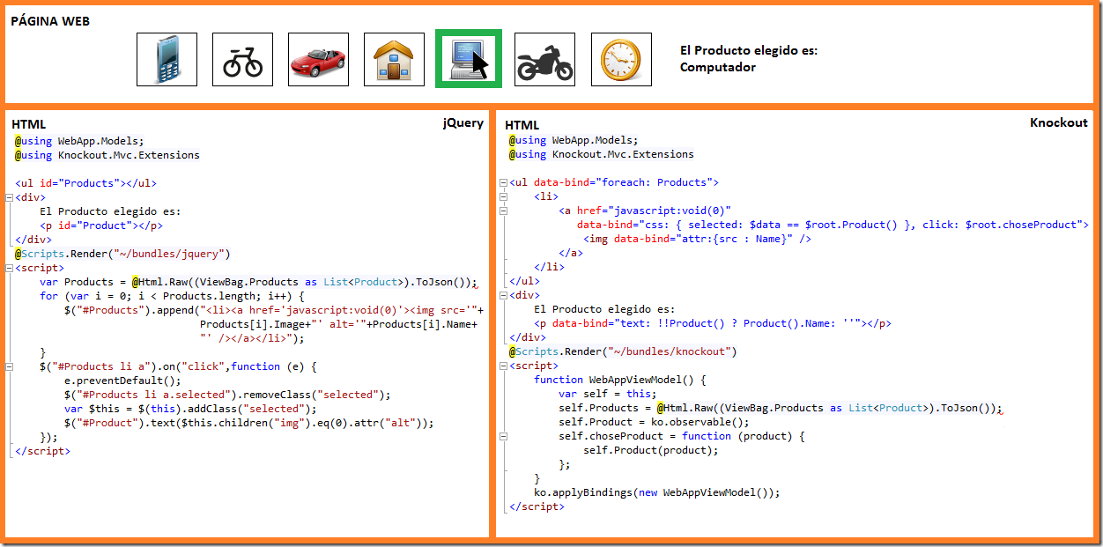This screenshot has width=1103, height=547.
Task: Collapse the <div> block in Knockout panel
Action: pyautogui.click(x=503, y=295)
